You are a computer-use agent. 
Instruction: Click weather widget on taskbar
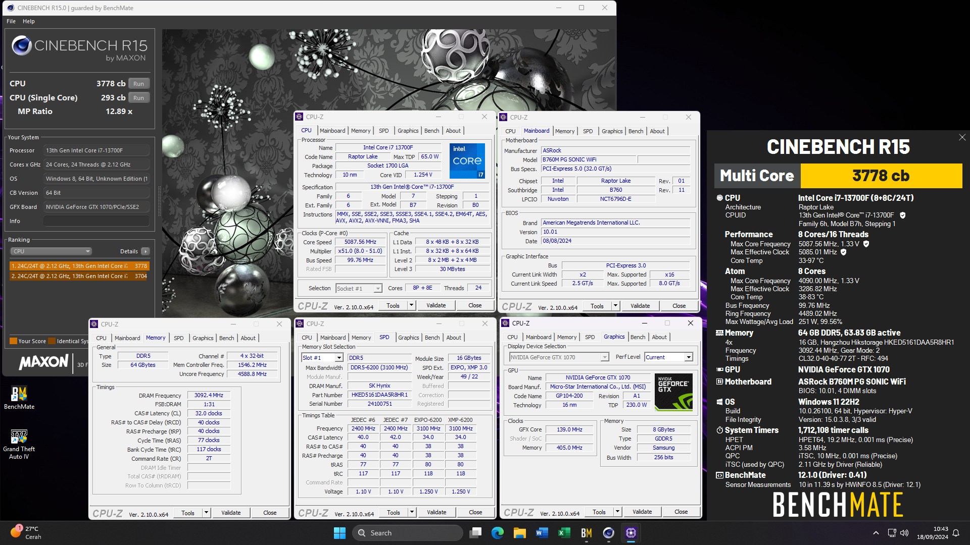tap(25, 532)
